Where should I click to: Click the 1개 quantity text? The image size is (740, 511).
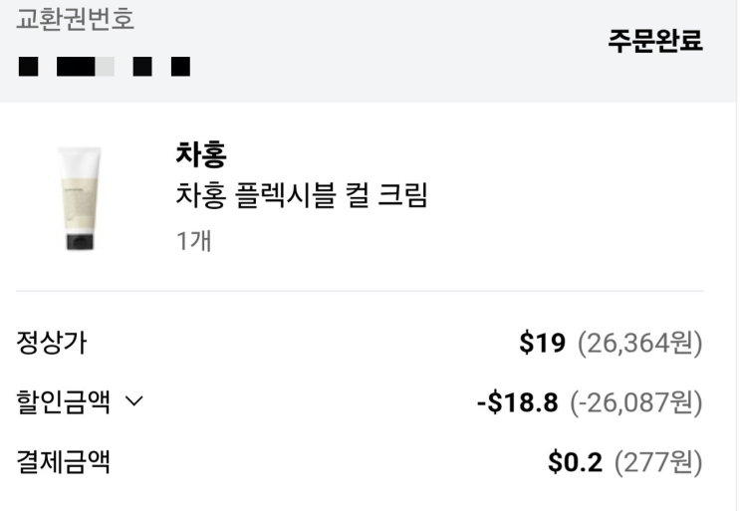click(x=193, y=240)
